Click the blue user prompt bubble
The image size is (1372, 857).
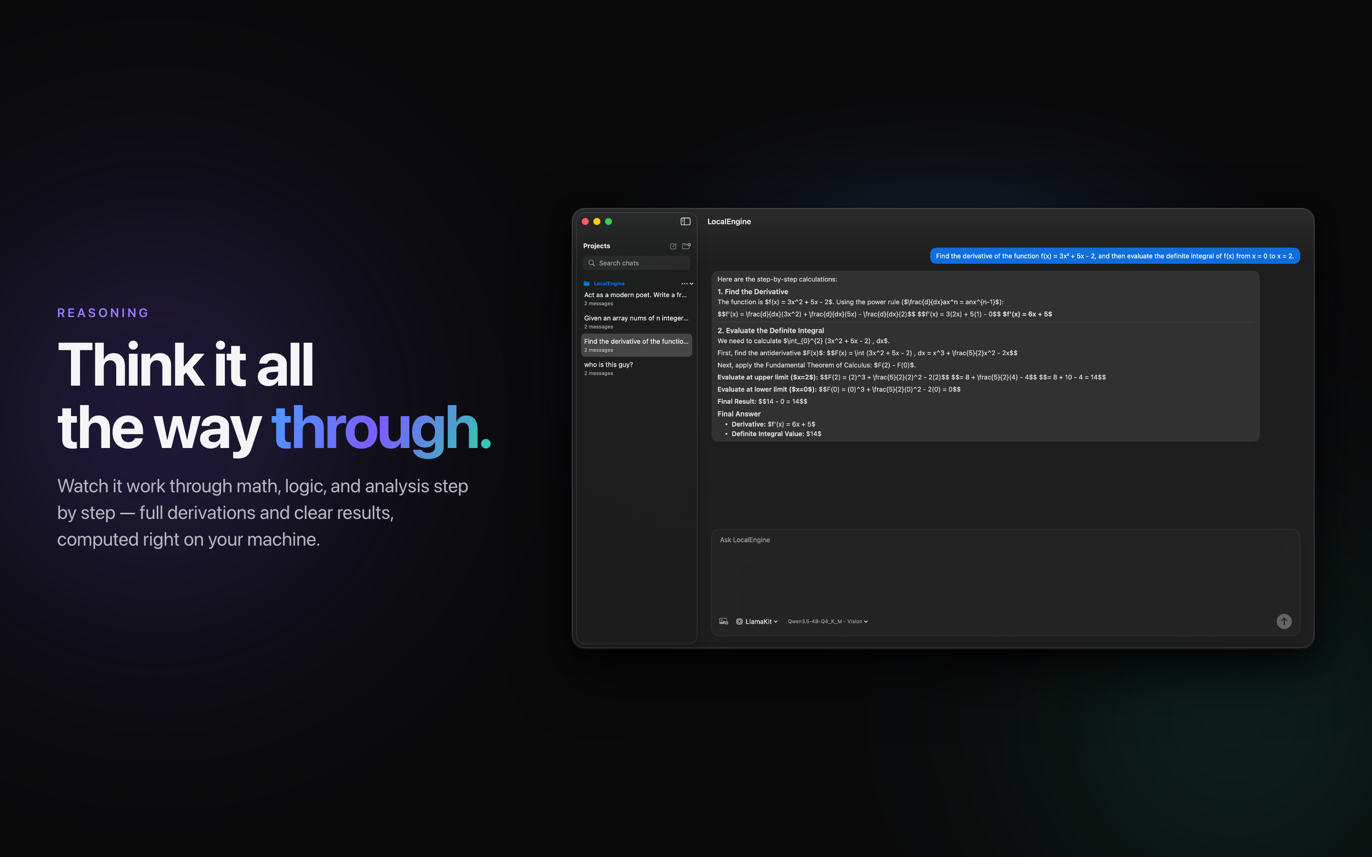click(1114, 256)
